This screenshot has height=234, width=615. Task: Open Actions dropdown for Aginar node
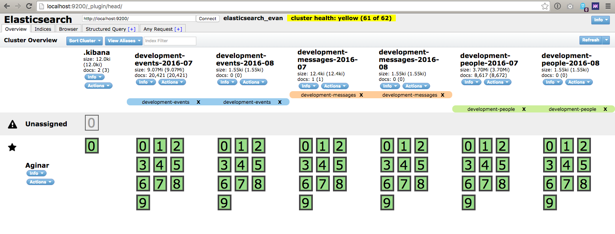coord(40,182)
